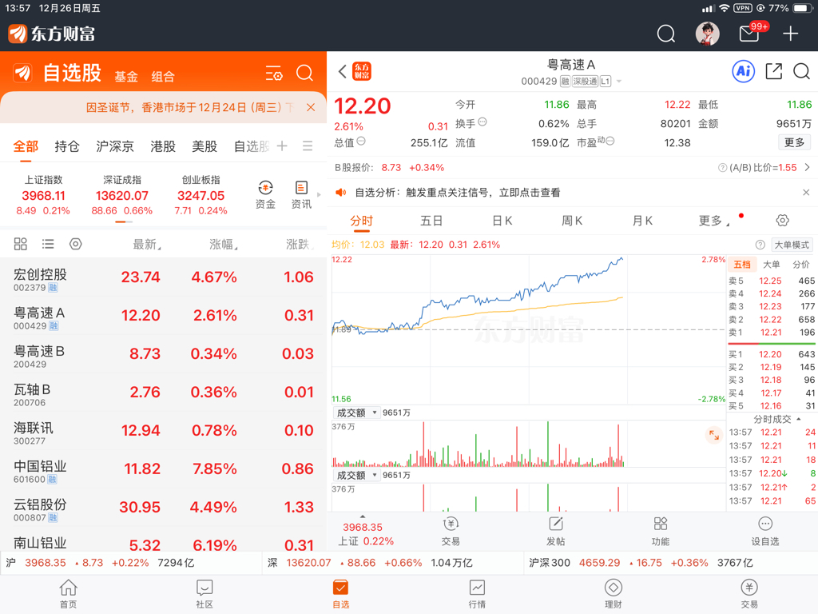Tap 设自选 to edit watchlist status

click(764, 532)
